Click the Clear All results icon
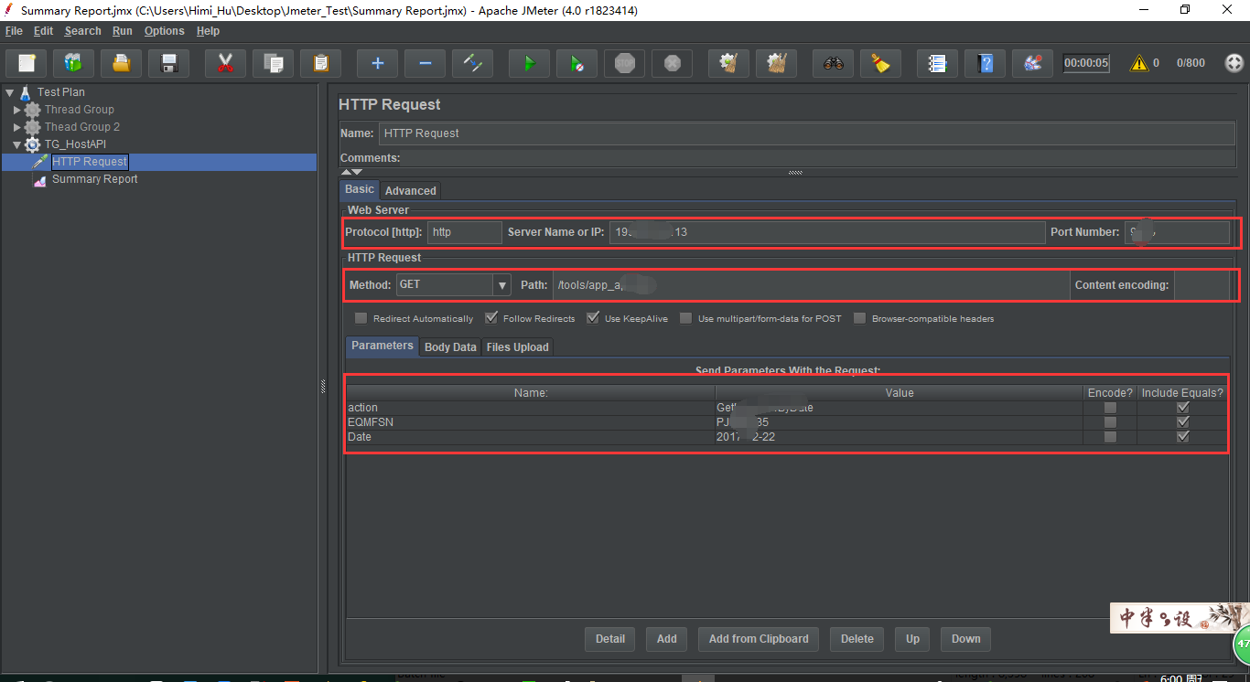 [776, 63]
